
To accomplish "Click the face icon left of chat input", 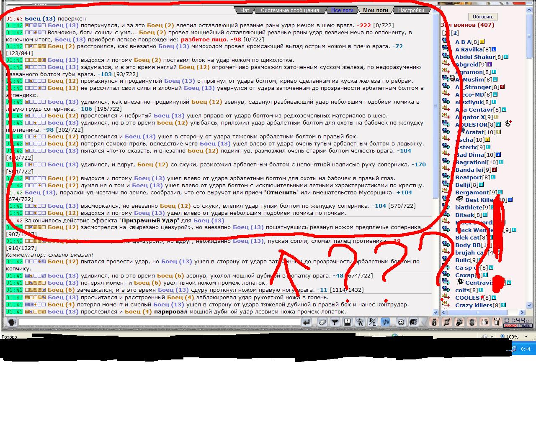I will (12, 322).
